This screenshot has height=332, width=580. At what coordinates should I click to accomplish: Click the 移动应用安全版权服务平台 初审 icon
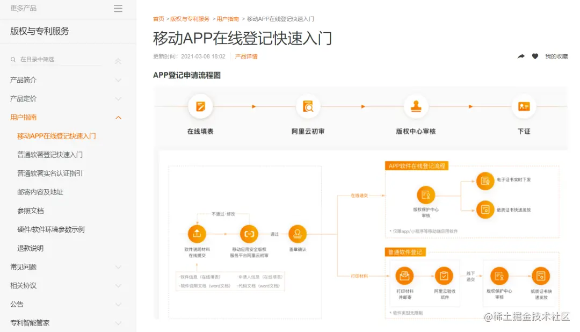click(x=249, y=234)
